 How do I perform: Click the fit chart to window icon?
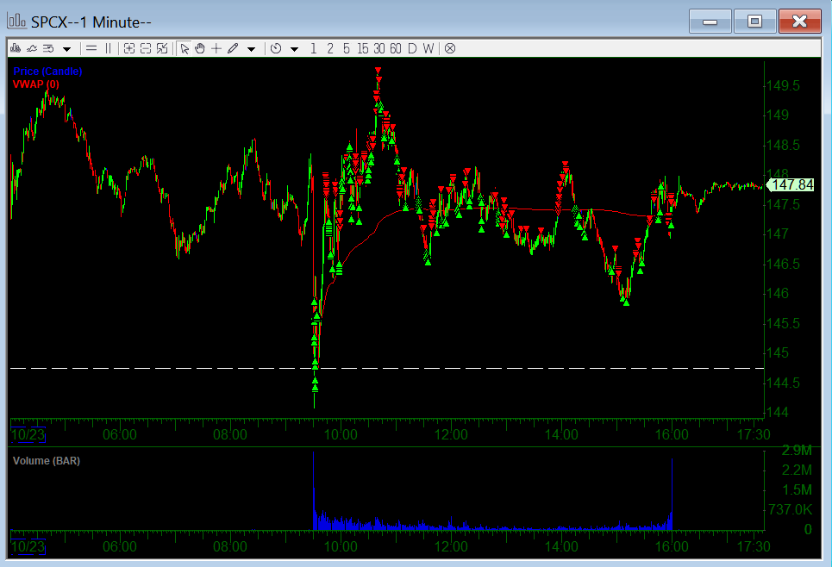coord(162,49)
